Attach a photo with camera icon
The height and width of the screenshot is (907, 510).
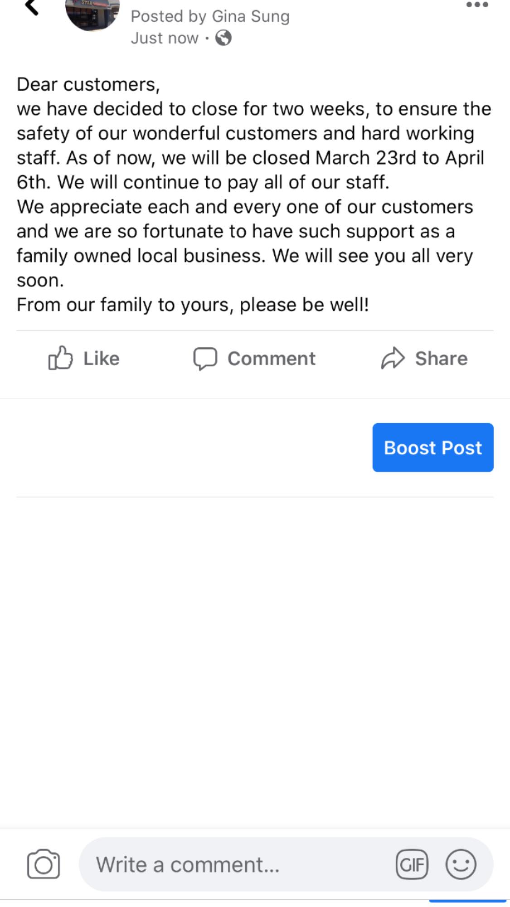(x=44, y=864)
